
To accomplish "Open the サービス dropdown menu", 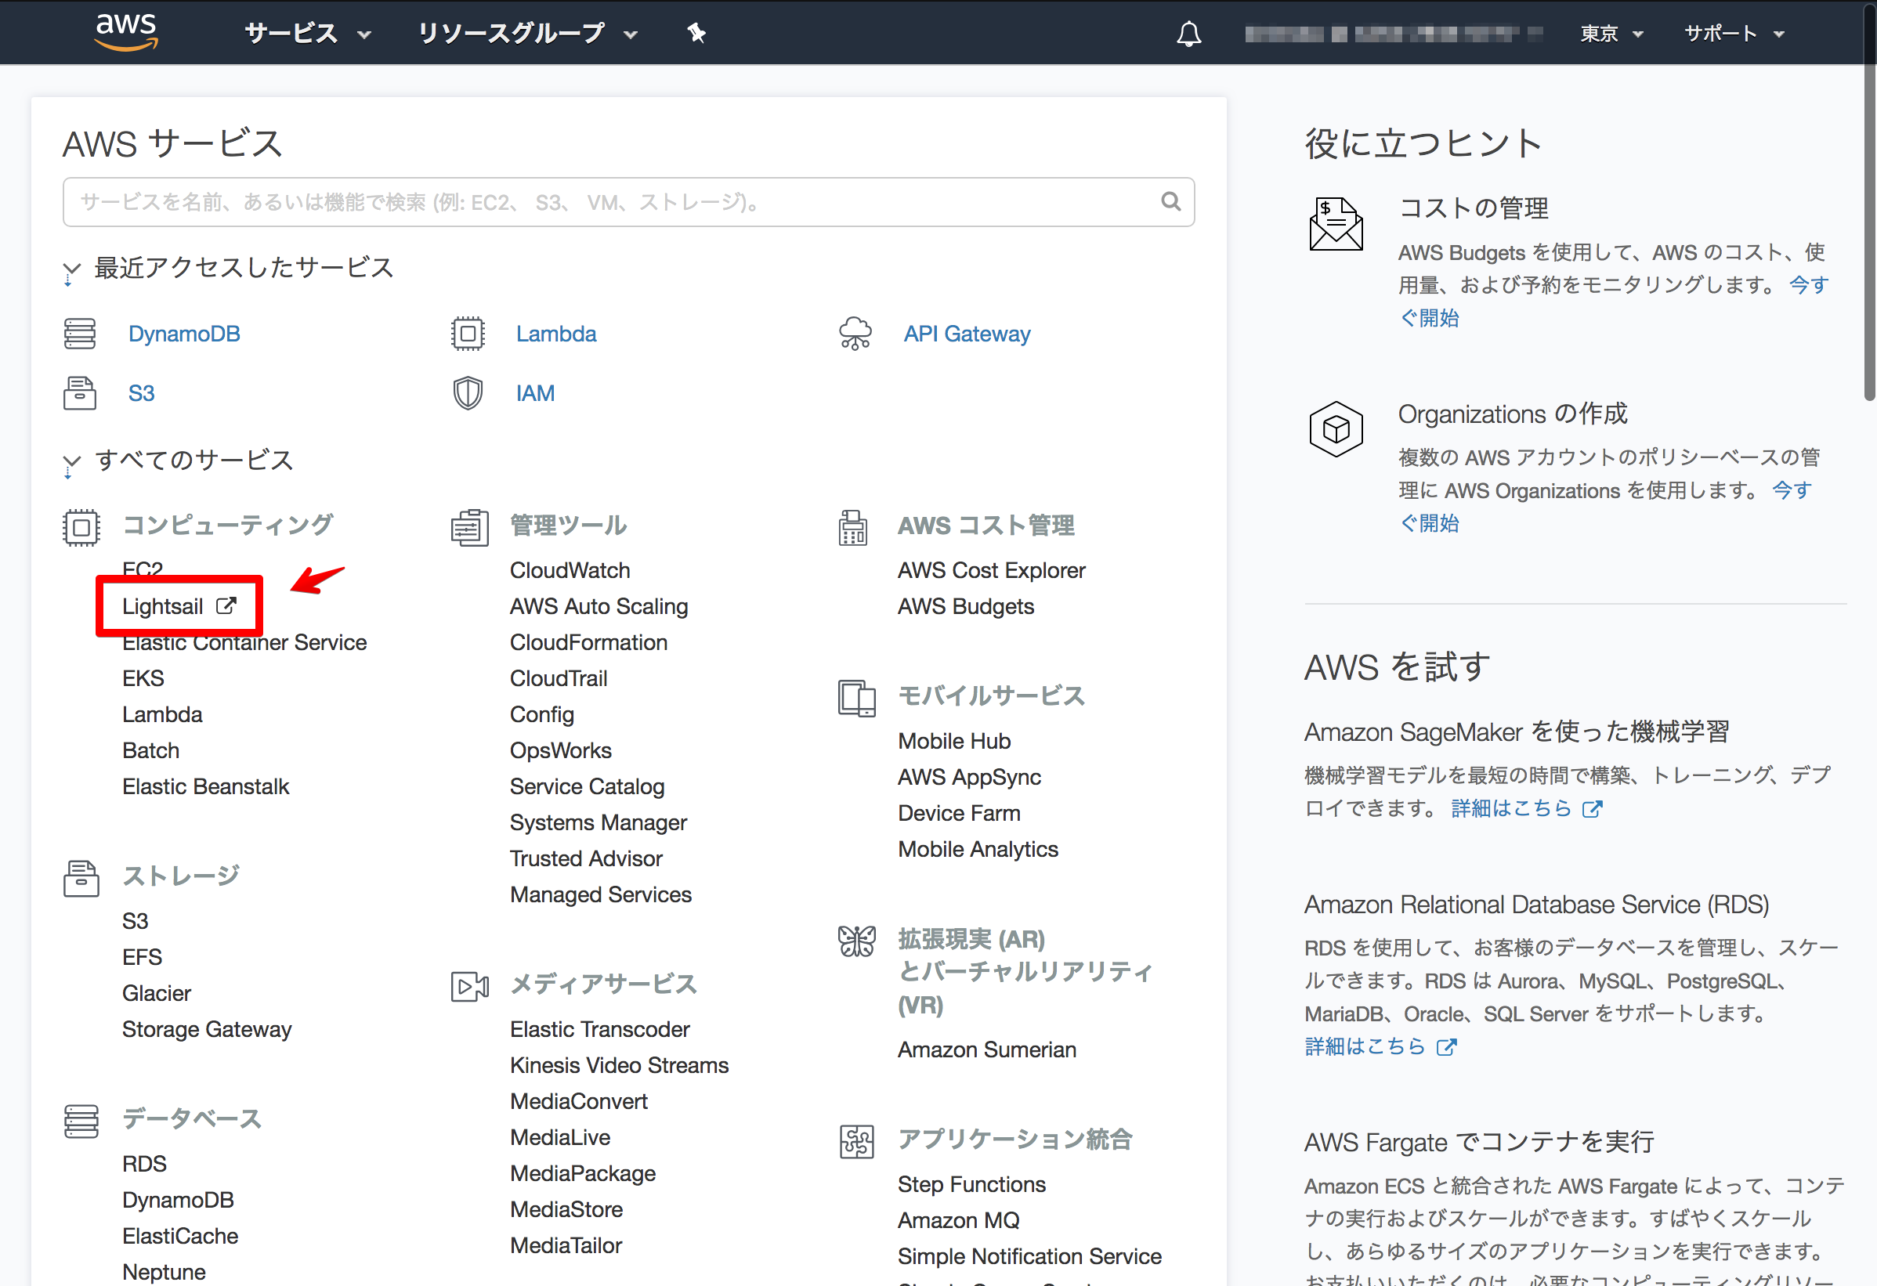I will [x=307, y=33].
